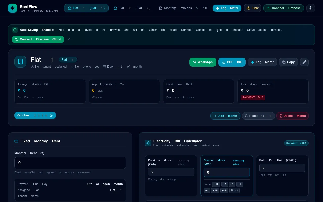Viewport: 323px width, 202px height.
Task: Click the Average Monthly Bill card
Action: click(50, 91)
